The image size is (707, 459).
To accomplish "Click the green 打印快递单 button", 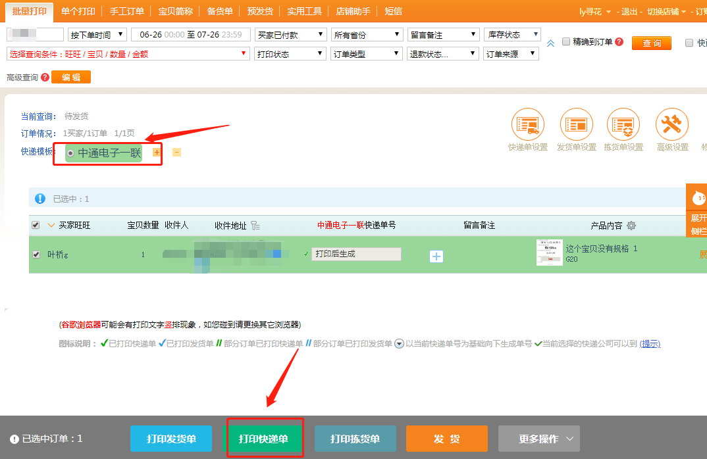I will coord(263,439).
